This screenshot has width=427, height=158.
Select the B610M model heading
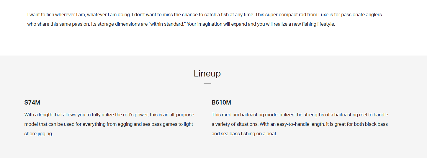point(221,103)
